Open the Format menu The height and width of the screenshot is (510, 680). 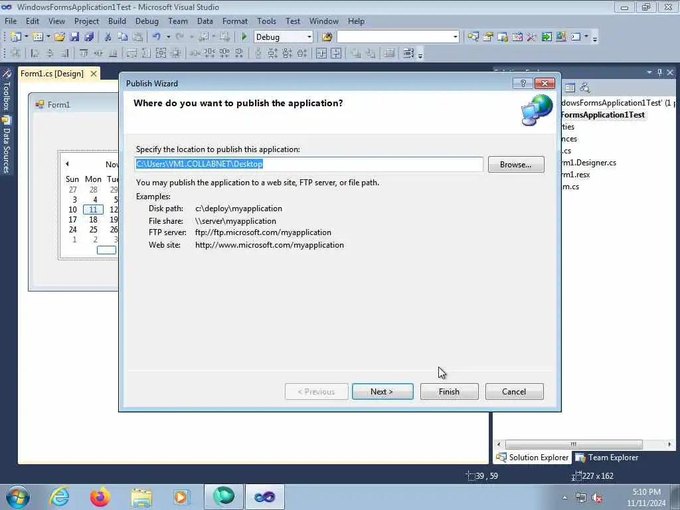pyautogui.click(x=234, y=21)
